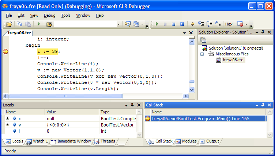Click the other-windows toolbar icon
275x156 pixels.
click(136, 24)
